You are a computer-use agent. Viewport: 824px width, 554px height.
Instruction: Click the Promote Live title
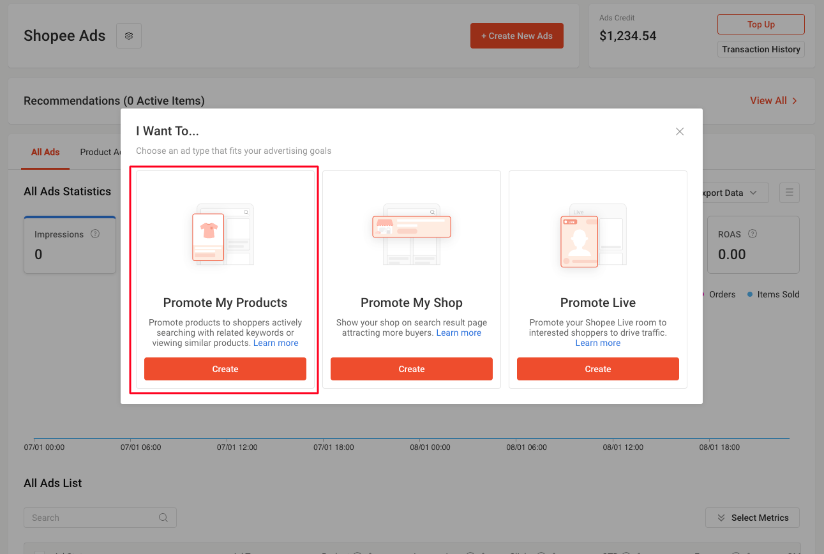598,303
